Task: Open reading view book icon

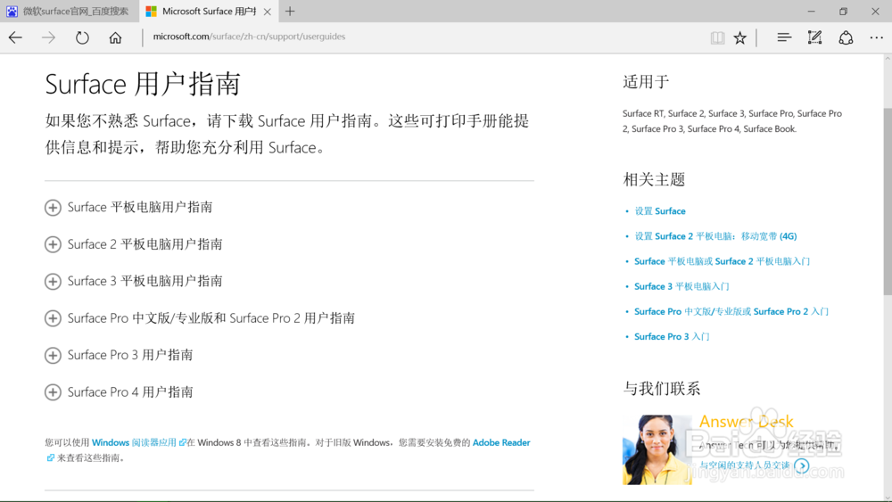Action: tap(717, 37)
